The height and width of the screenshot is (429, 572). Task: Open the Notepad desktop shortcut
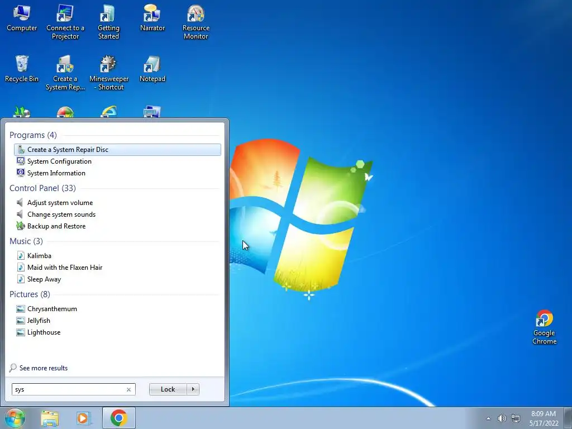[152, 69]
